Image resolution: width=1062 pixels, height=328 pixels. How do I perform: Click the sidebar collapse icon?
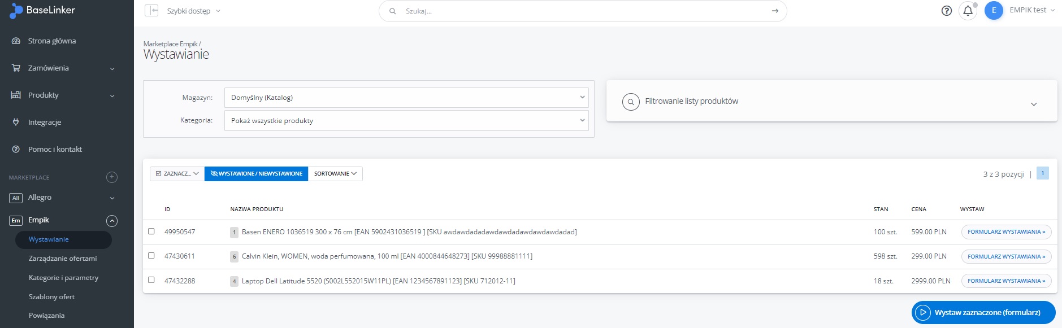(x=151, y=11)
